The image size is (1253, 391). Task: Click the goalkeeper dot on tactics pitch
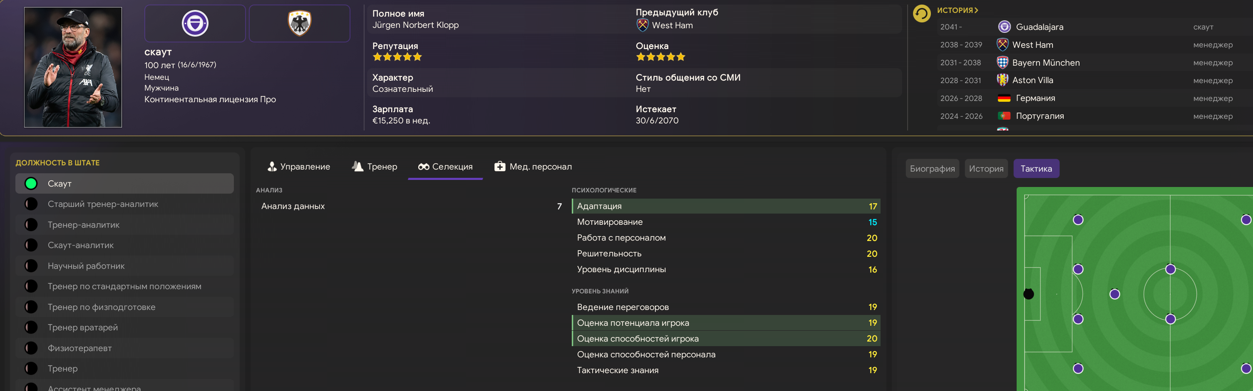click(x=1029, y=294)
